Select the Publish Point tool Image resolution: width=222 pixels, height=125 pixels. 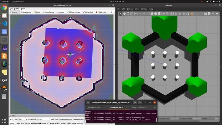coord(101,12)
